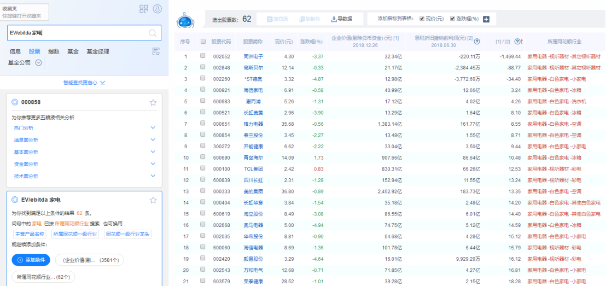Select 同花顺一级行业龙头 search option
Viewport: 606px width, 286px height.
[128, 234]
